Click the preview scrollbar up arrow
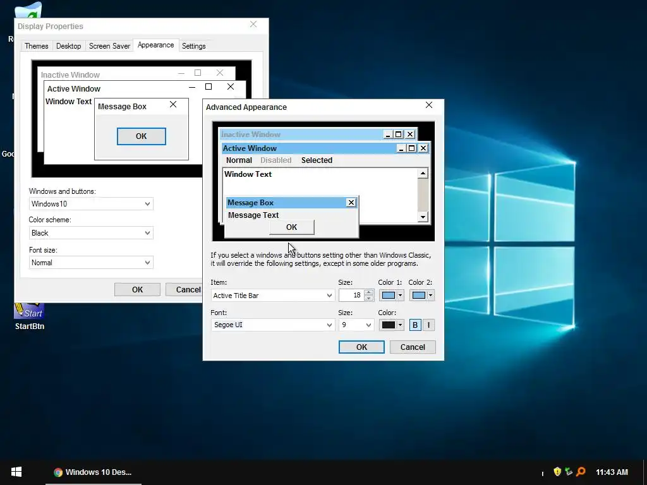 pos(423,173)
